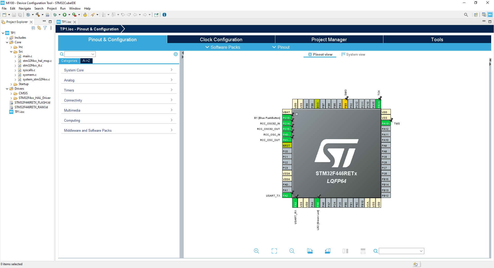494x268 pixels.
Task: Click the binary 010 file icon
Action: [x=47, y=15]
